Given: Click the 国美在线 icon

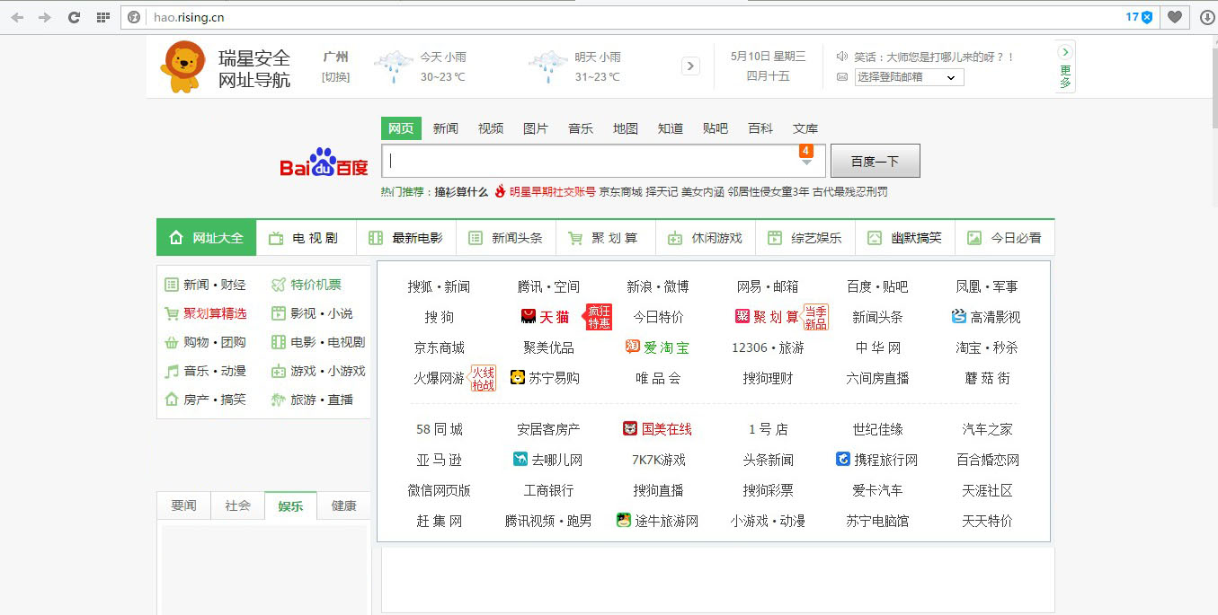Looking at the screenshot, I should tap(629, 428).
